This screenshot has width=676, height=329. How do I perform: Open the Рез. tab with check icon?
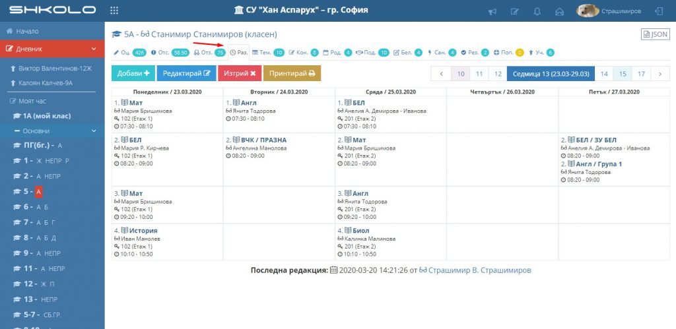coord(475,53)
